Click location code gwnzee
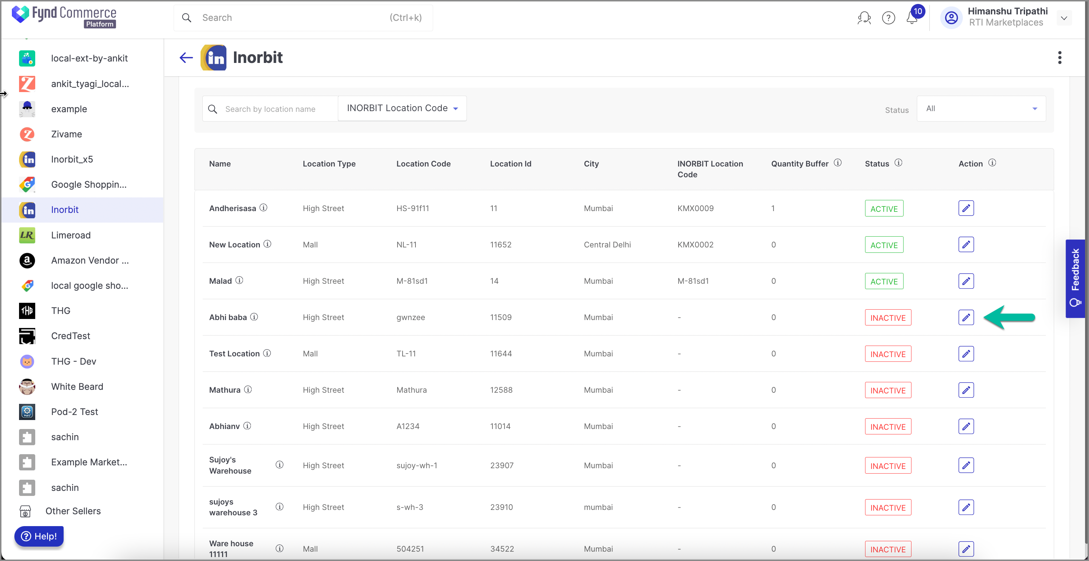 [x=410, y=317]
